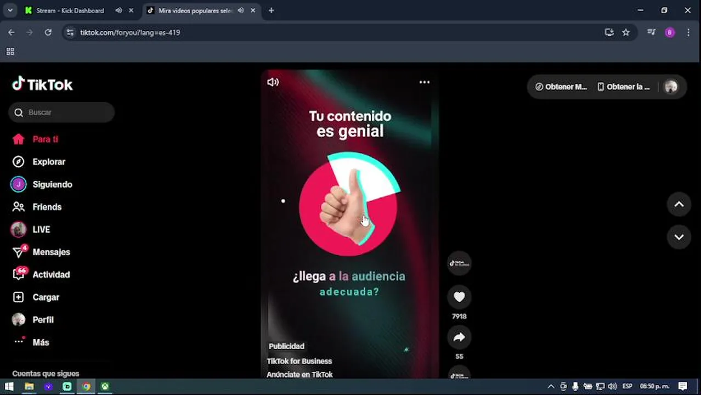The width and height of the screenshot is (701, 395).
Task: Click the address bar URL
Action: [130, 32]
